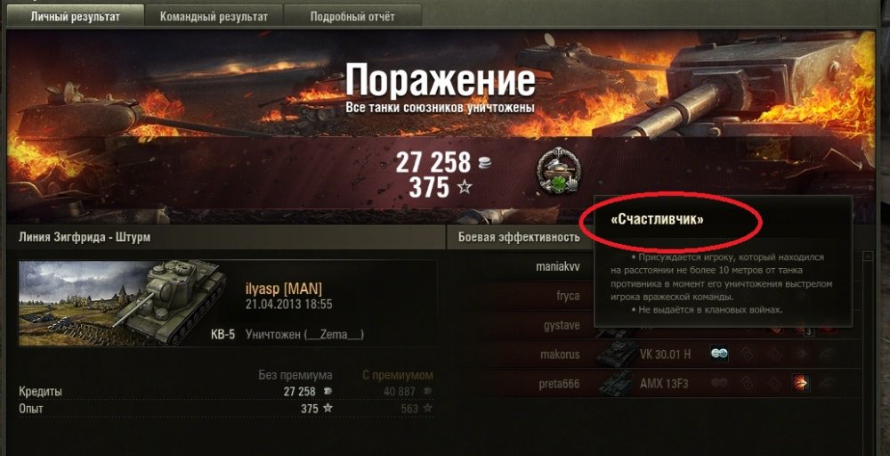Click the dimmed kill icon in makorus row
890x456 pixels.
click(828, 354)
